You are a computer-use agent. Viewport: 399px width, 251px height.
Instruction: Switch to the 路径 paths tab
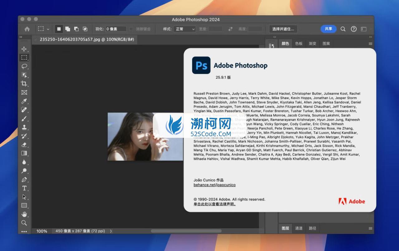(313, 228)
